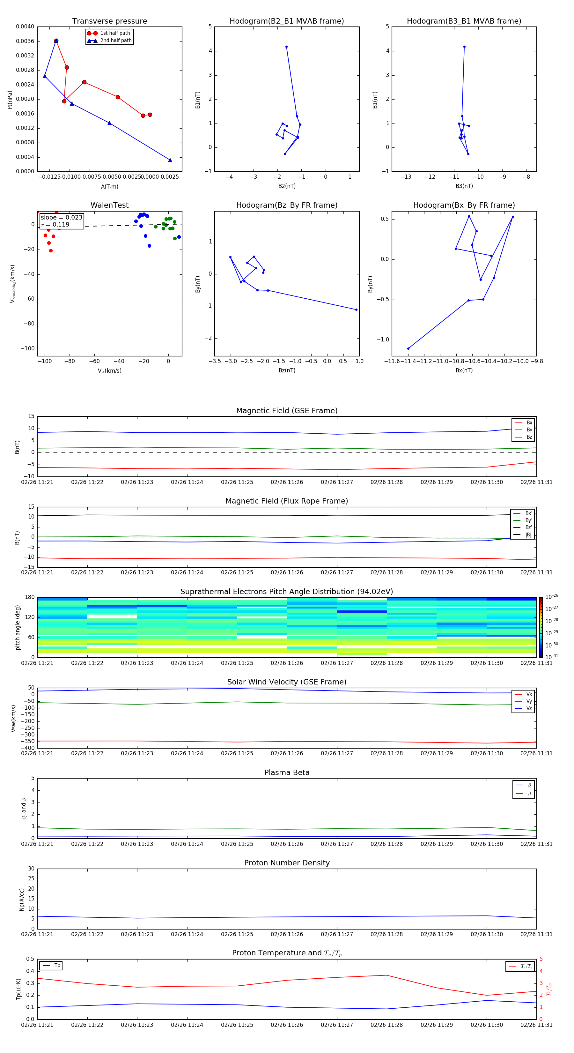This screenshot has width=574, height=1053.
Task: Click the red right-side 'Te/Tp' axis label
Action: pos(549,989)
